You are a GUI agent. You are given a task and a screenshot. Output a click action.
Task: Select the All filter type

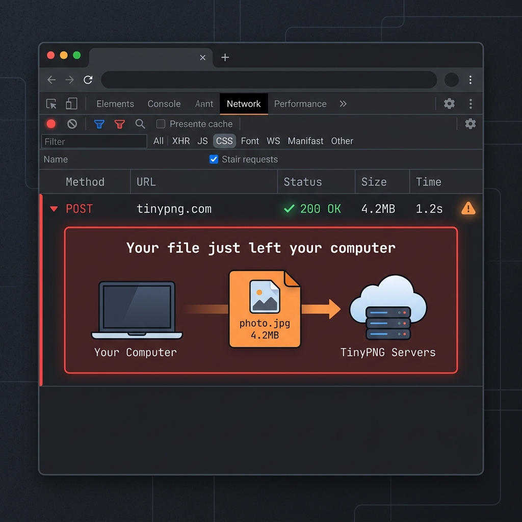point(159,141)
